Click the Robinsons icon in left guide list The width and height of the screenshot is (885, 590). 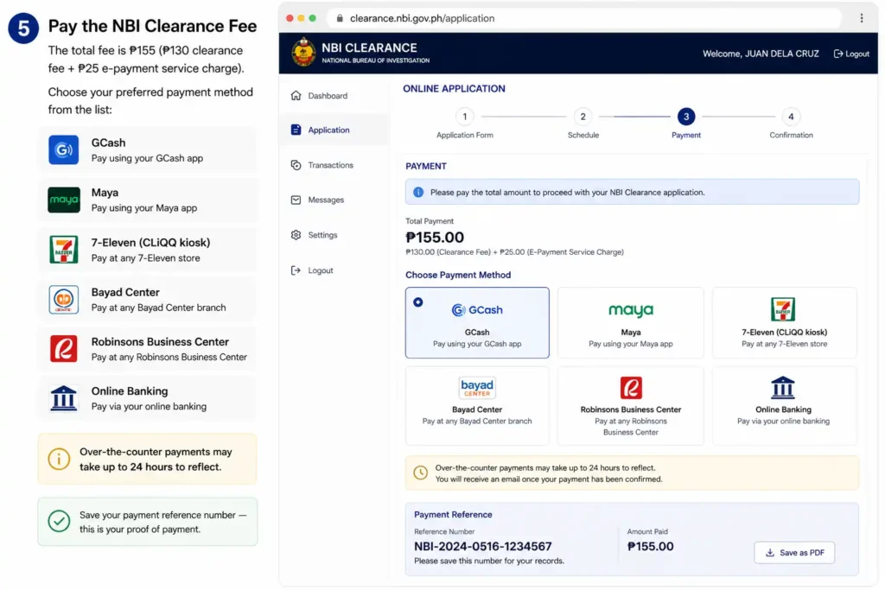[63, 349]
